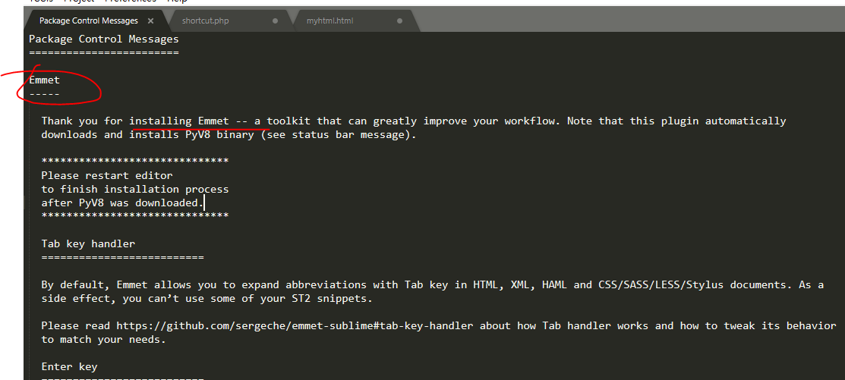Click the unsaved dot on myhtml.html tab
This screenshot has height=380, width=845.
tap(400, 21)
